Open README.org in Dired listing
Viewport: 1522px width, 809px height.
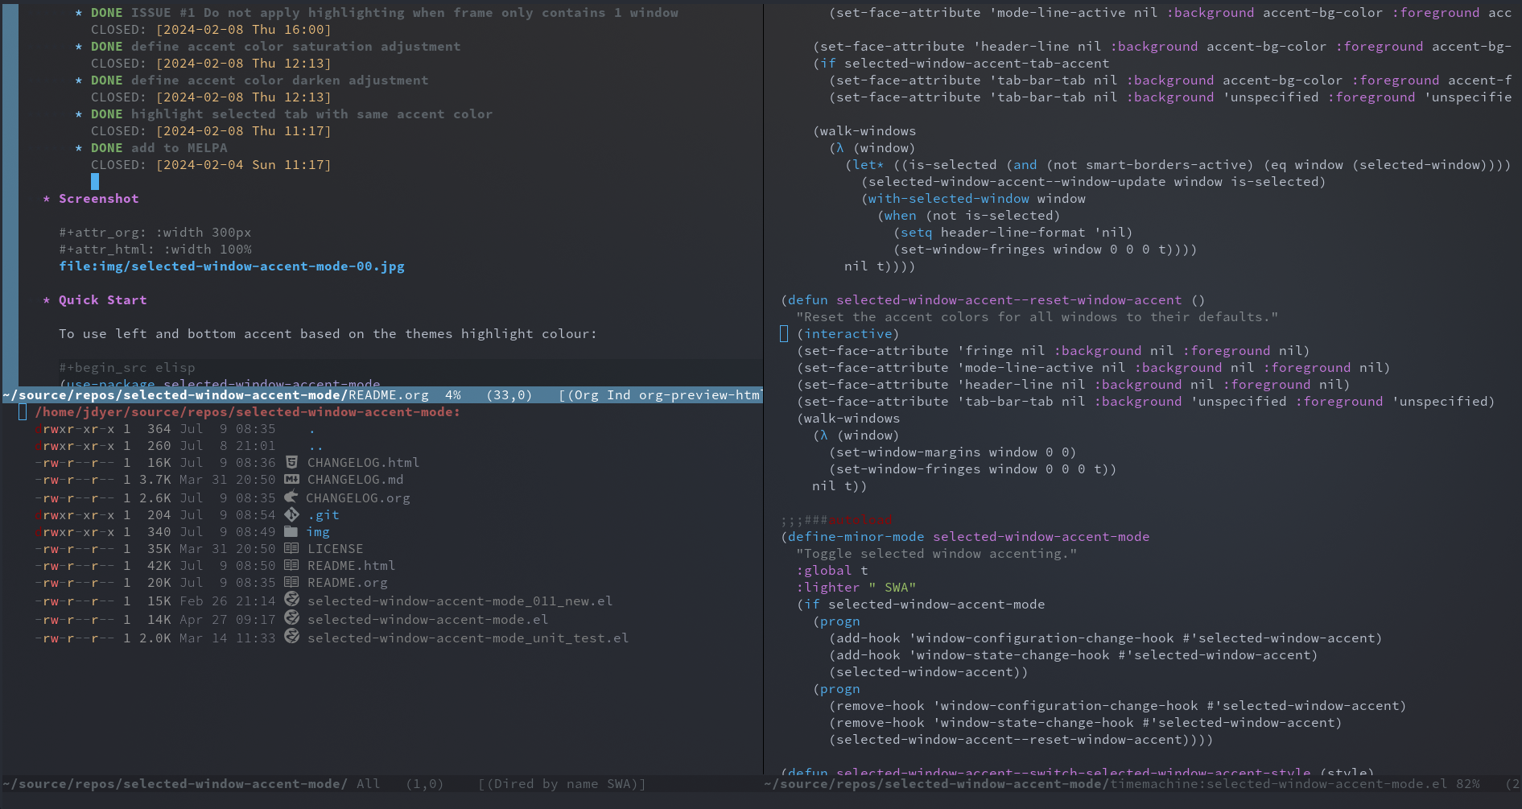347,583
